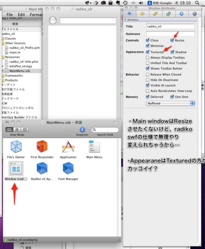Toggle the Resize control checkbox

(x=172, y=40)
